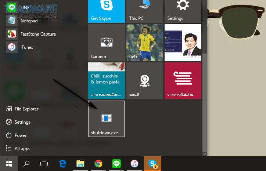Open the Chilli, zucchini & lemon pasta tile
Image resolution: width=266 pixels, height=171 pixels.
[107, 81]
